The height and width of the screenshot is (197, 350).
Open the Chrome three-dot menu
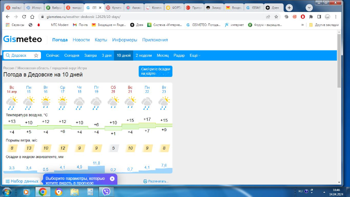pos(336,17)
